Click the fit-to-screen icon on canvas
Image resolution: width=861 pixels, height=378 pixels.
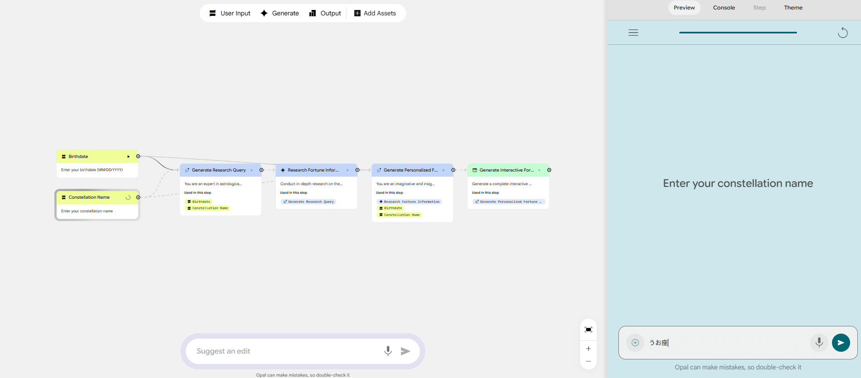[588, 330]
